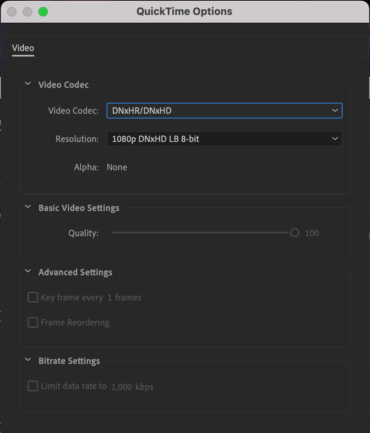Click the green zoom window button

point(43,12)
